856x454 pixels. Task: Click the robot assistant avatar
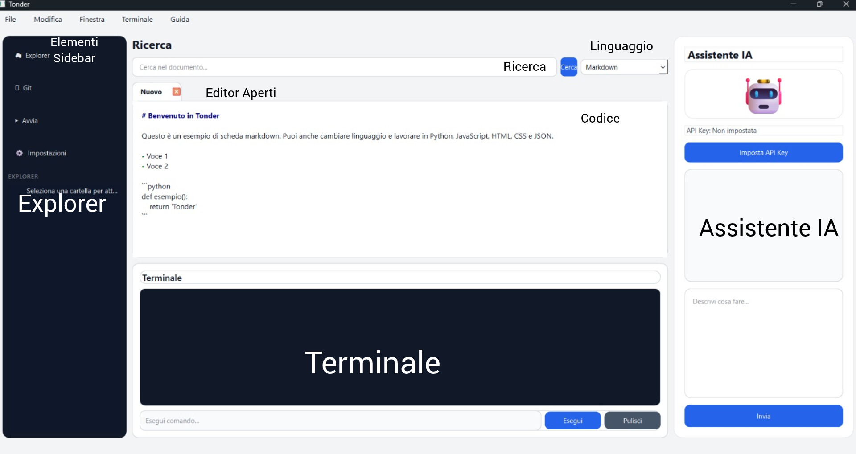tap(763, 95)
